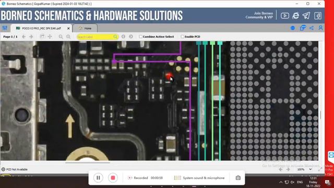Go to next page arrow in toolbar
Screen dimensions: 334x188
31,37
